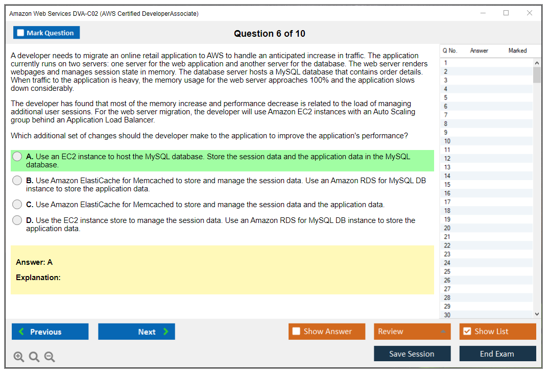Pick answer C radio button

pos(17,205)
